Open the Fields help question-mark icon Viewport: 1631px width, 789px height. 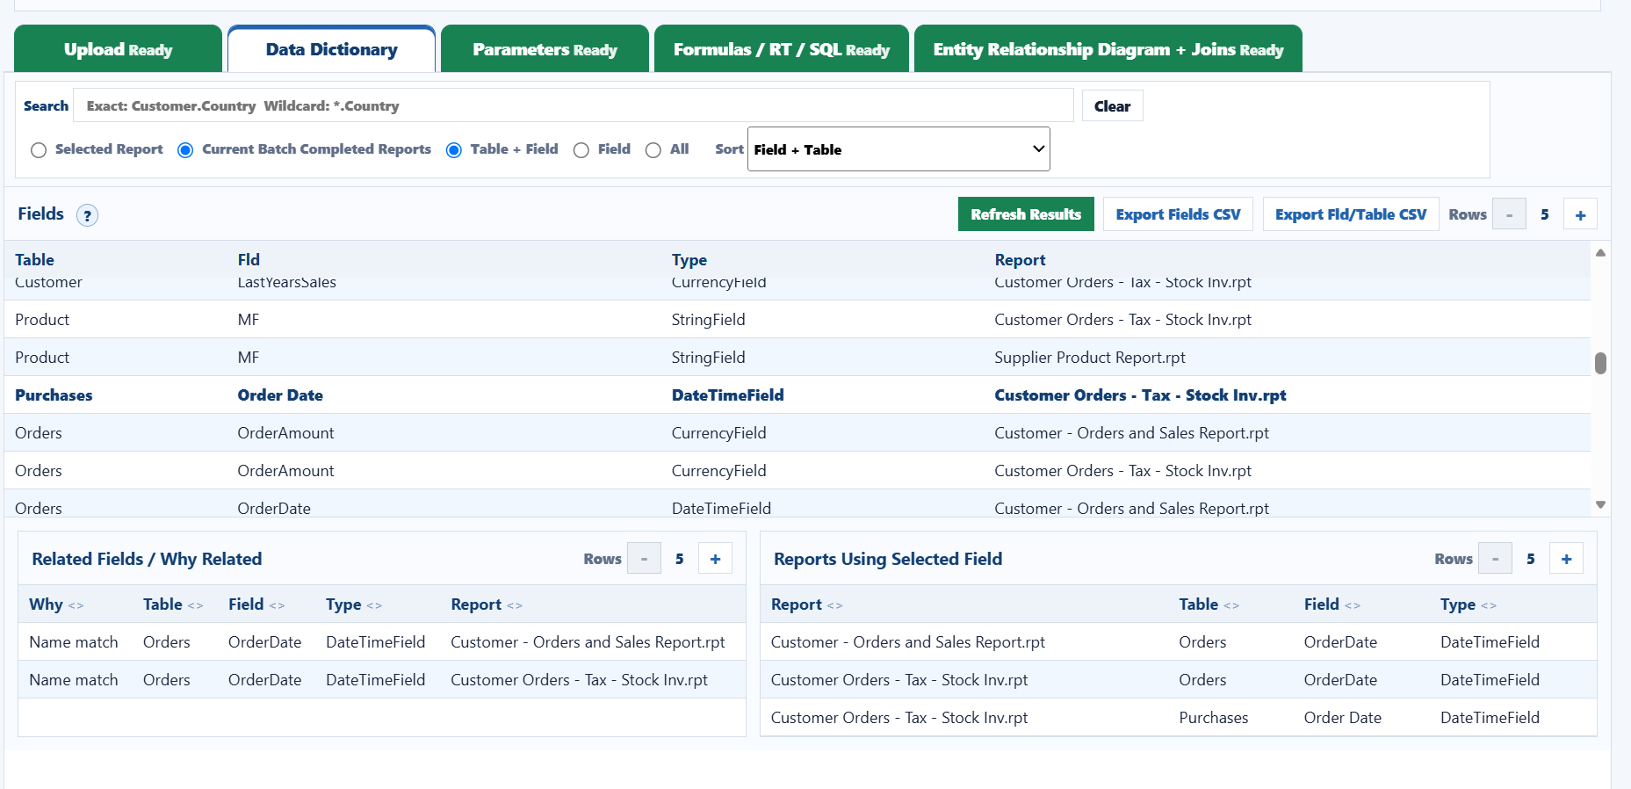coord(87,215)
